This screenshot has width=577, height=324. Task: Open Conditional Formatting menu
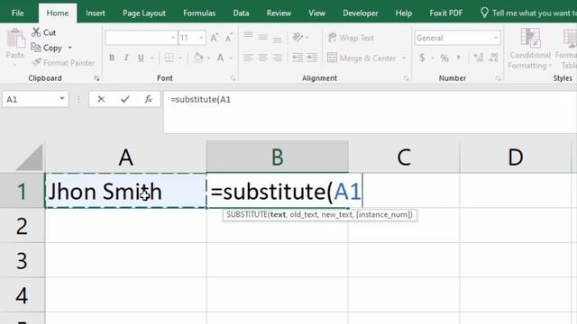(x=530, y=49)
